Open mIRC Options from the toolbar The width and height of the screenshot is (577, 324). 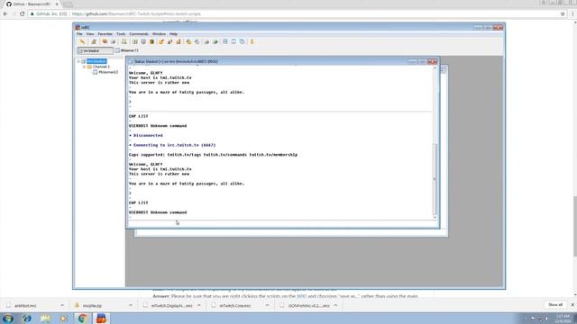(94, 41)
